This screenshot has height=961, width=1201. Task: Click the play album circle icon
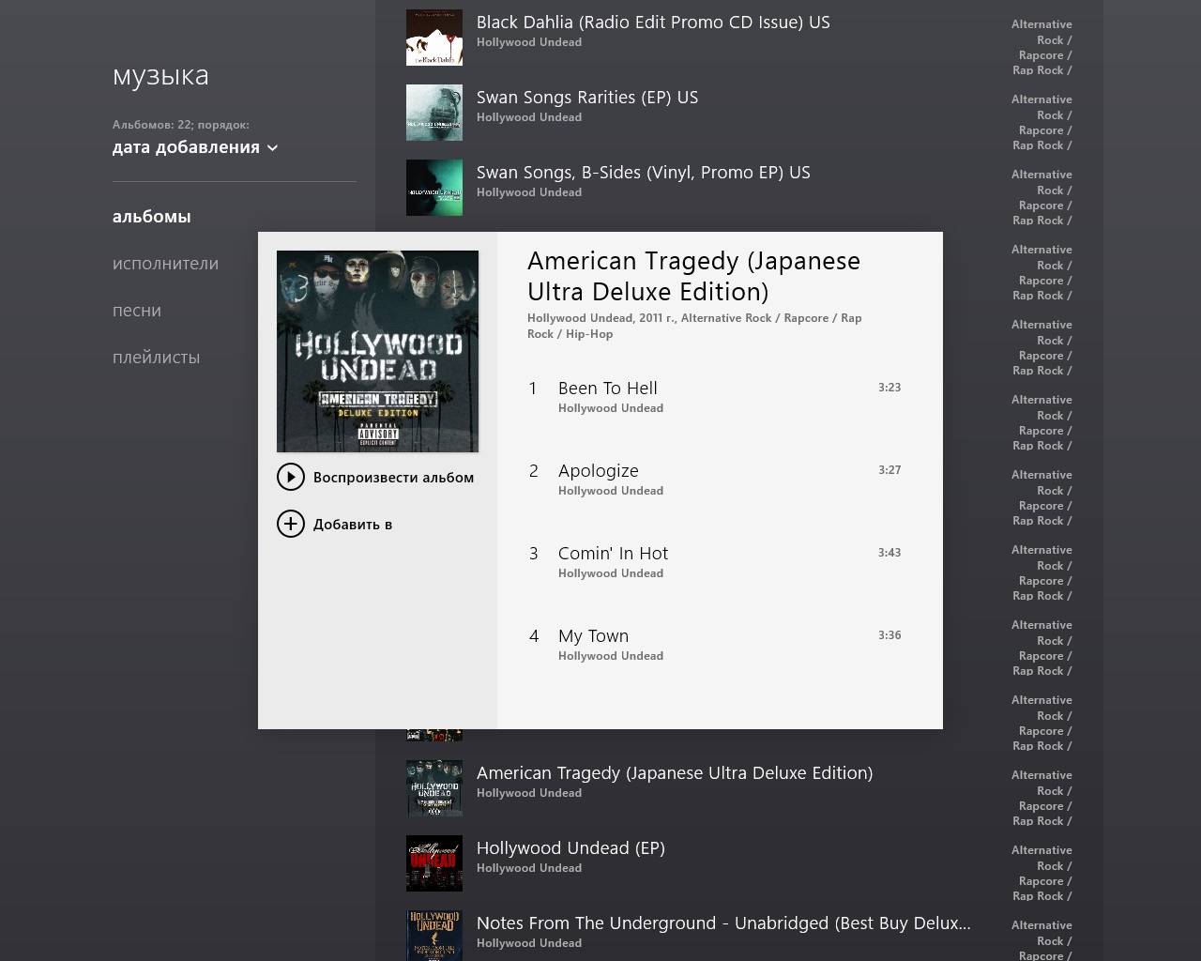[291, 477]
